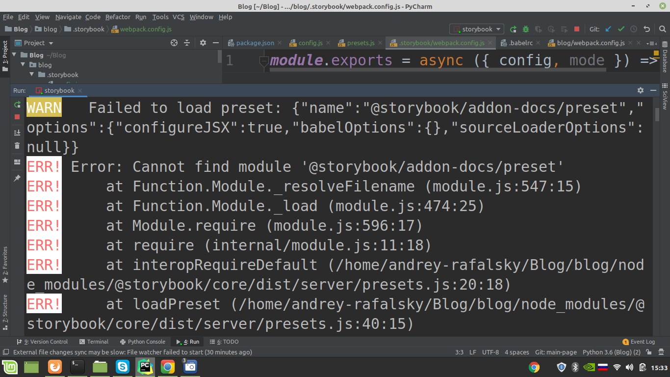Click Rerun icon in Run panel sidebar

[x=17, y=104]
